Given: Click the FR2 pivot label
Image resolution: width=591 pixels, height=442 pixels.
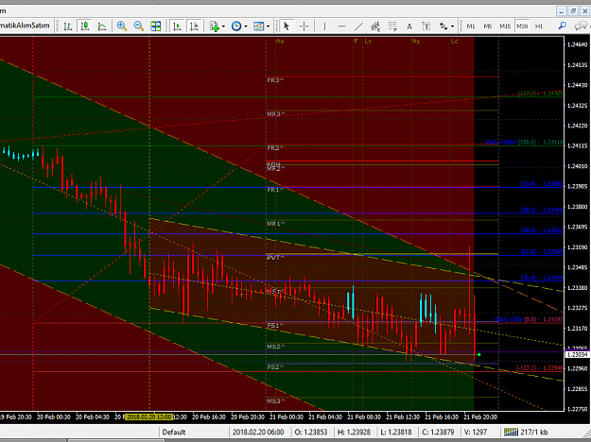Looking at the screenshot, I should coord(275,148).
